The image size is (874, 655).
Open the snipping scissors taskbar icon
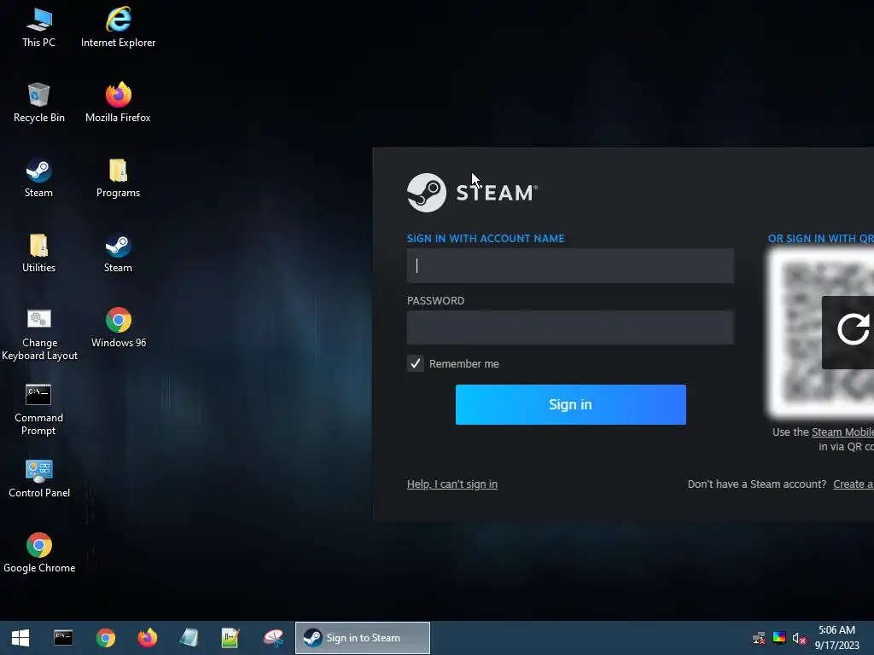click(x=273, y=638)
